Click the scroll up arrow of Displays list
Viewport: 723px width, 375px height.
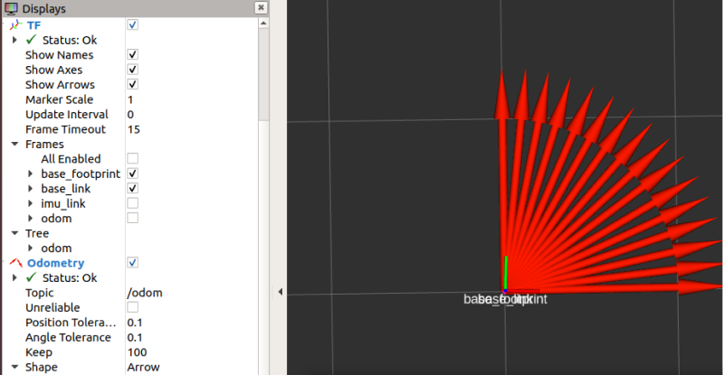pos(263,23)
